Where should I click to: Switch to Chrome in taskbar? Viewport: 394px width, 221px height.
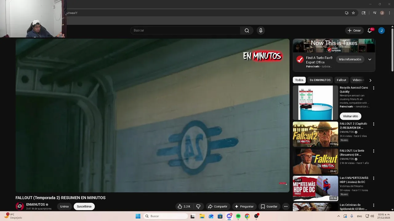point(247,216)
